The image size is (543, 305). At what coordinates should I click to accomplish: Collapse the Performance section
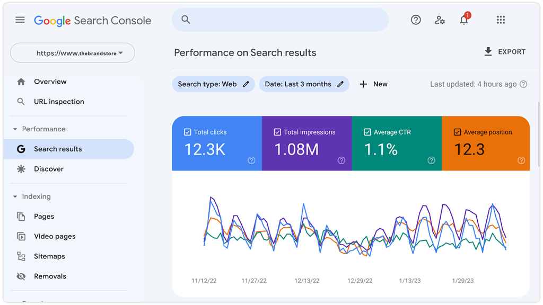[x=15, y=129]
